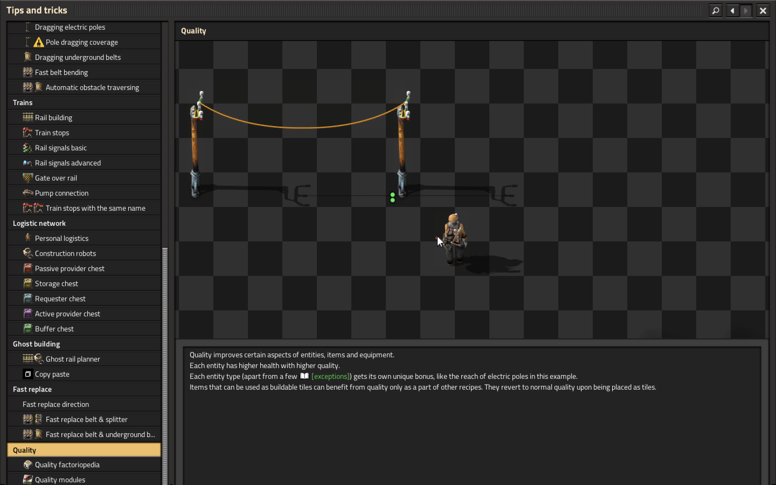The width and height of the screenshot is (776, 485).
Task: Select the highlighted Quality category
Action: 84,450
